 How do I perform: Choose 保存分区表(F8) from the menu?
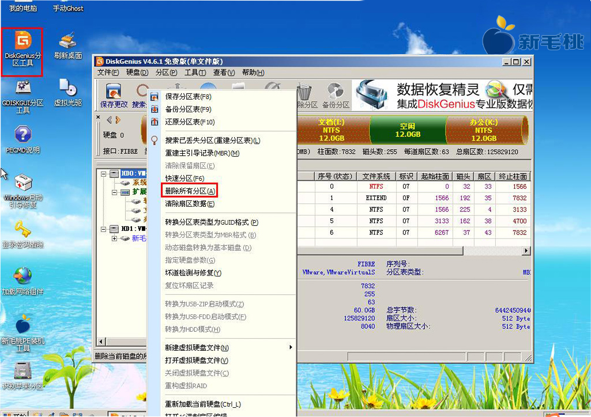click(223, 97)
